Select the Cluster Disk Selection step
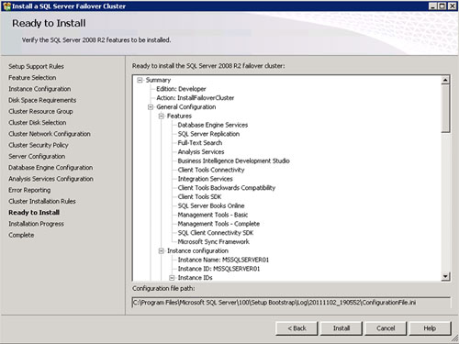 point(38,123)
